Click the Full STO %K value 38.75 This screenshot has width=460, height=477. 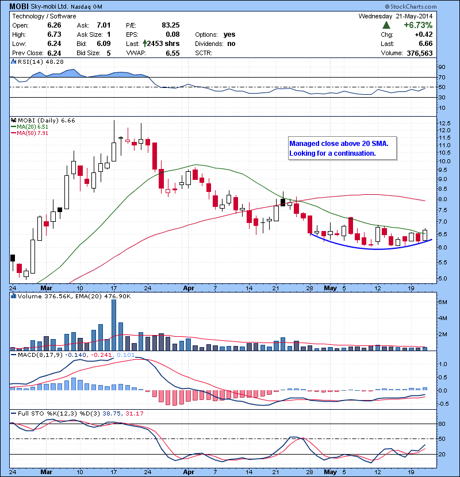click(112, 413)
